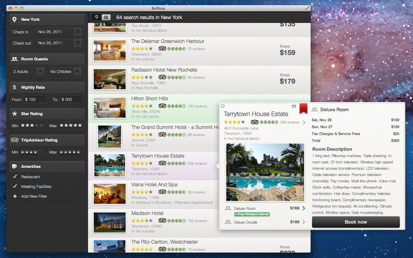This screenshot has height=258, width=413.
Task: Open the No Children dropdown
Action: 65,72
